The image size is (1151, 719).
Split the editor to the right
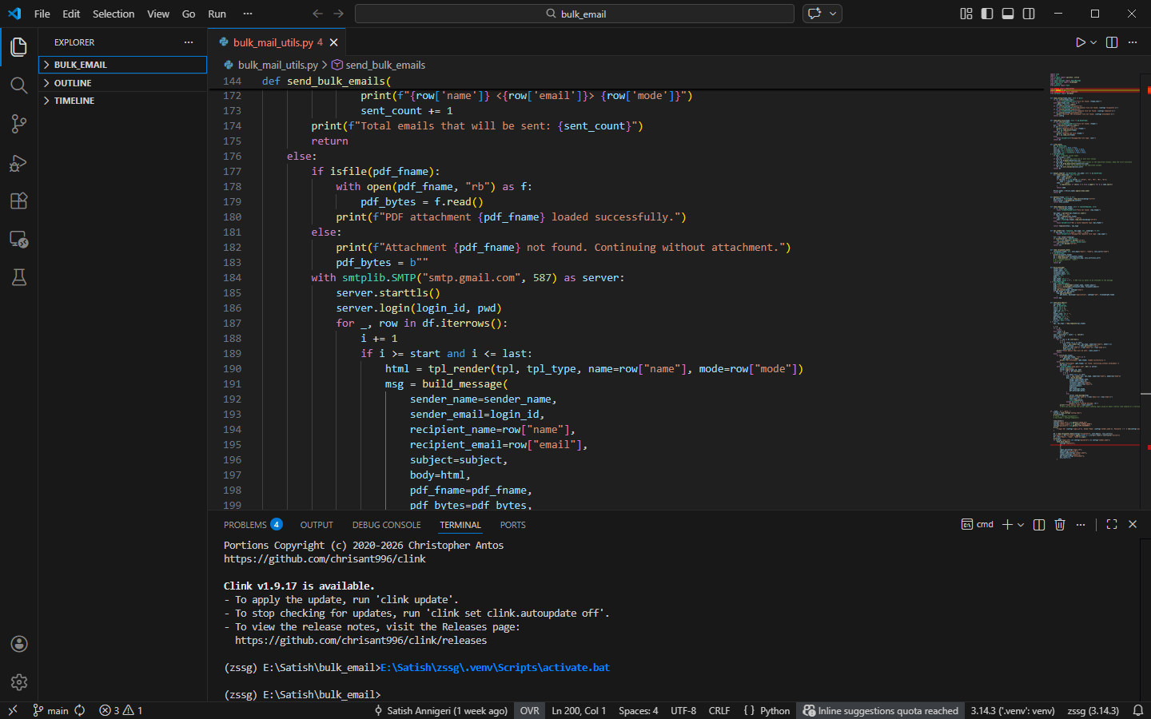(x=1112, y=42)
